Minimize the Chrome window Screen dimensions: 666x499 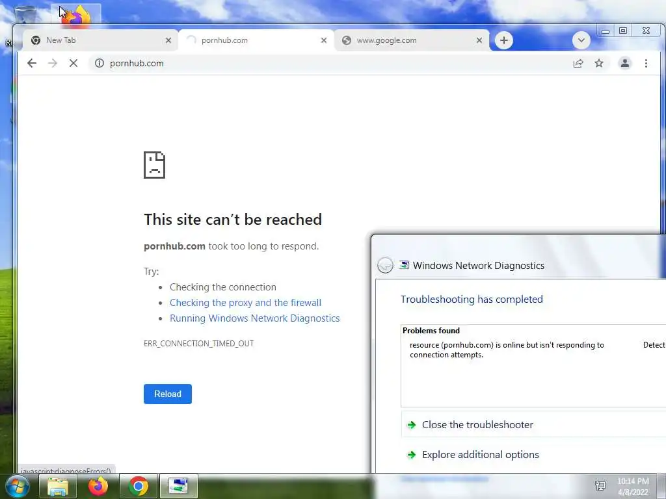(606, 31)
